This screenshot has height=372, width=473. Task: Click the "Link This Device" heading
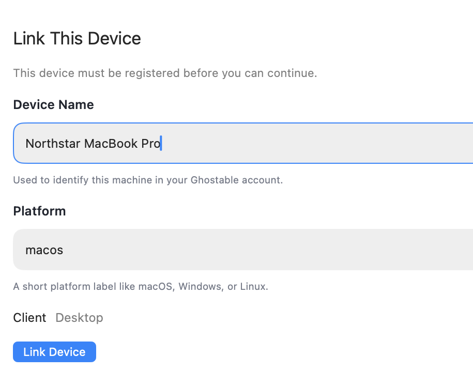pyautogui.click(x=77, y=38)
